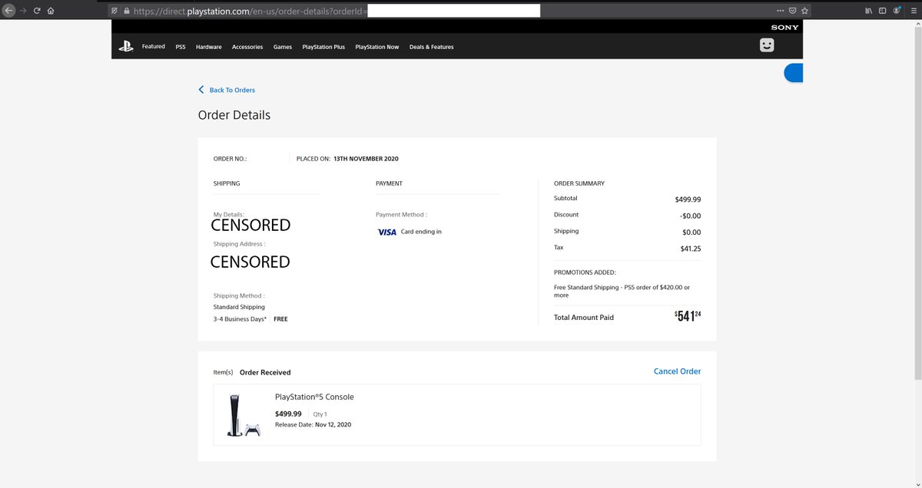Image resolution: width=922 pixels, height=488 pixels.
Task: Open the Featured menu item
Action: pyautogui.click(x=154, y=47)
